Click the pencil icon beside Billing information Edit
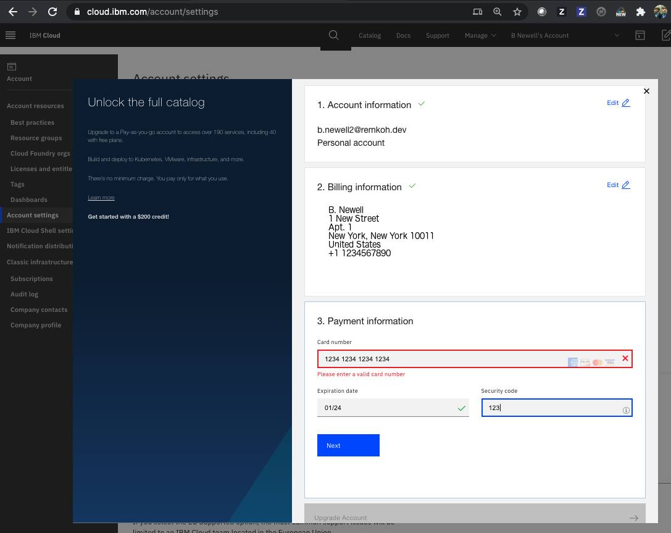 [626, 185]
